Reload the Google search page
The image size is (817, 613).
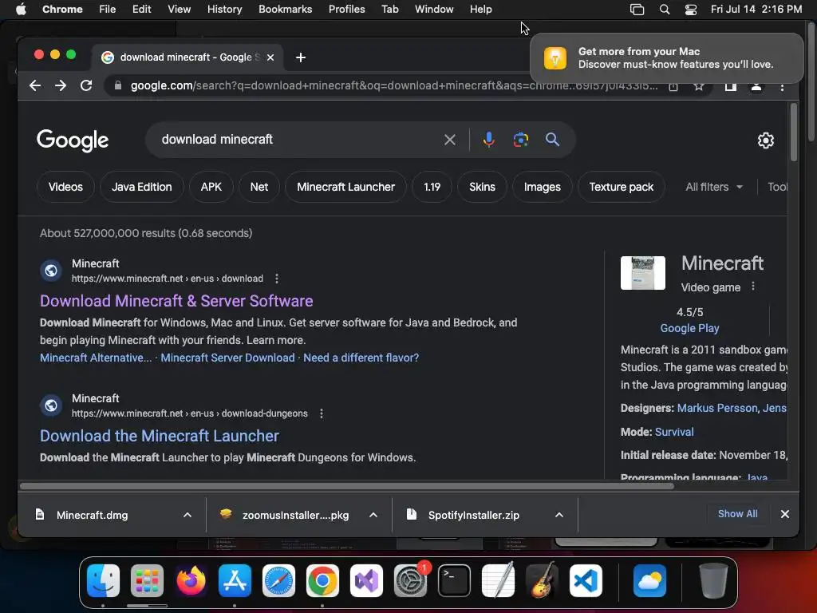click(86, 85)
